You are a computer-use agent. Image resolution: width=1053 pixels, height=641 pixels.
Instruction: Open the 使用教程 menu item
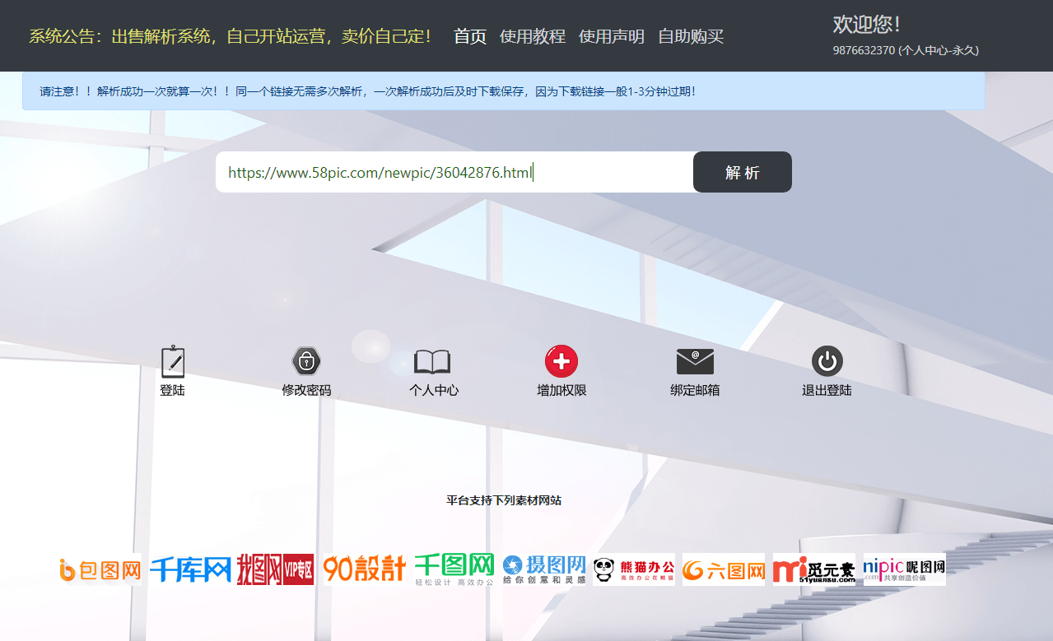(x=532, y=36)
